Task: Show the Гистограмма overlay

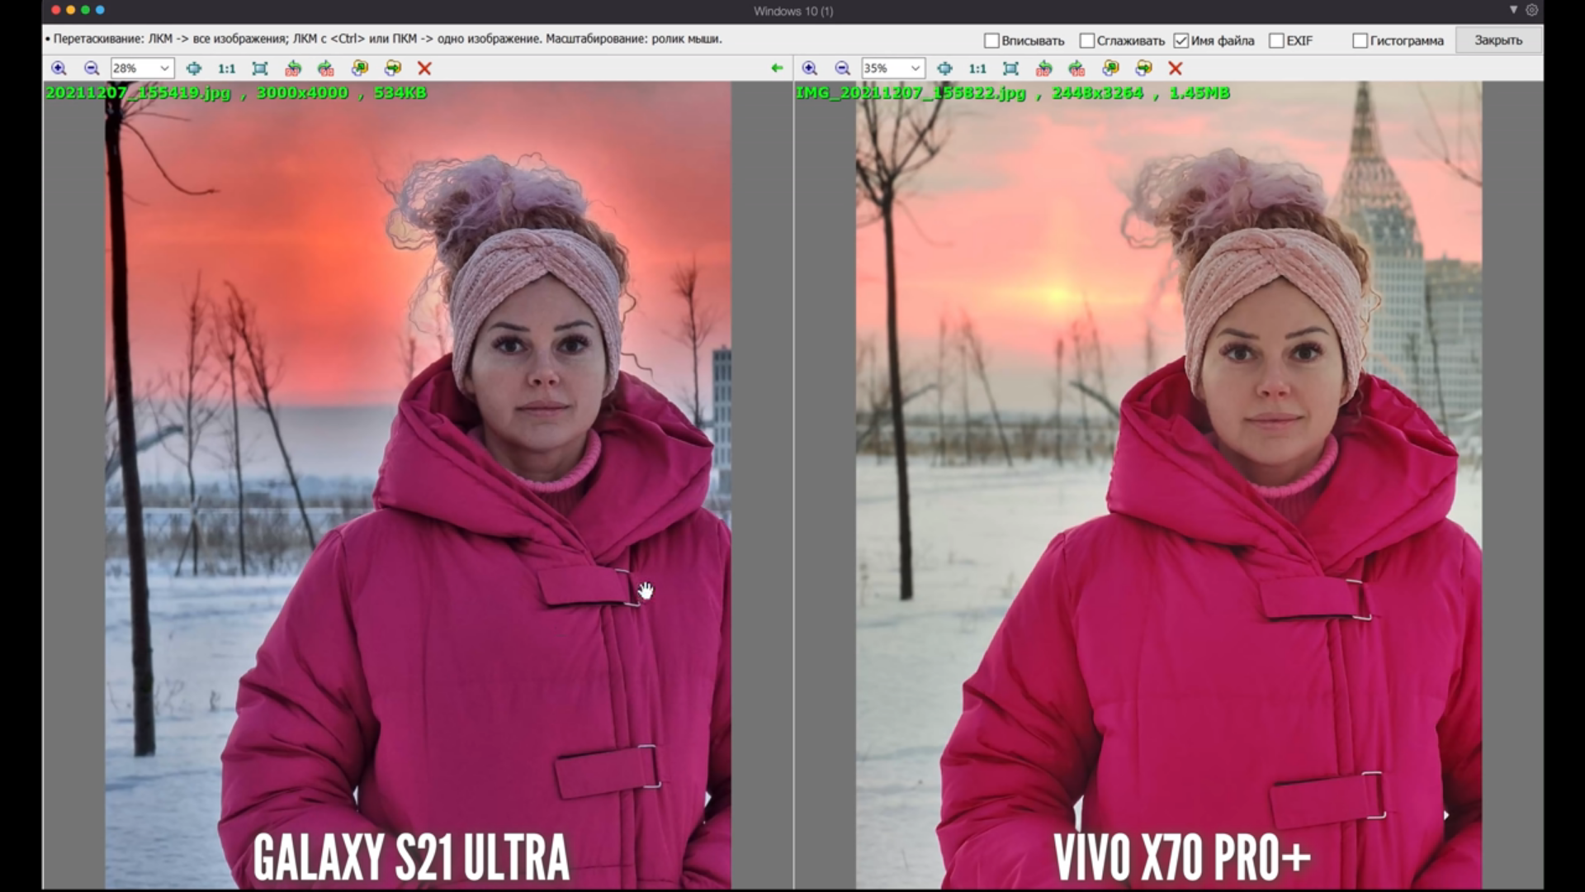Action: pos(1360,40)
